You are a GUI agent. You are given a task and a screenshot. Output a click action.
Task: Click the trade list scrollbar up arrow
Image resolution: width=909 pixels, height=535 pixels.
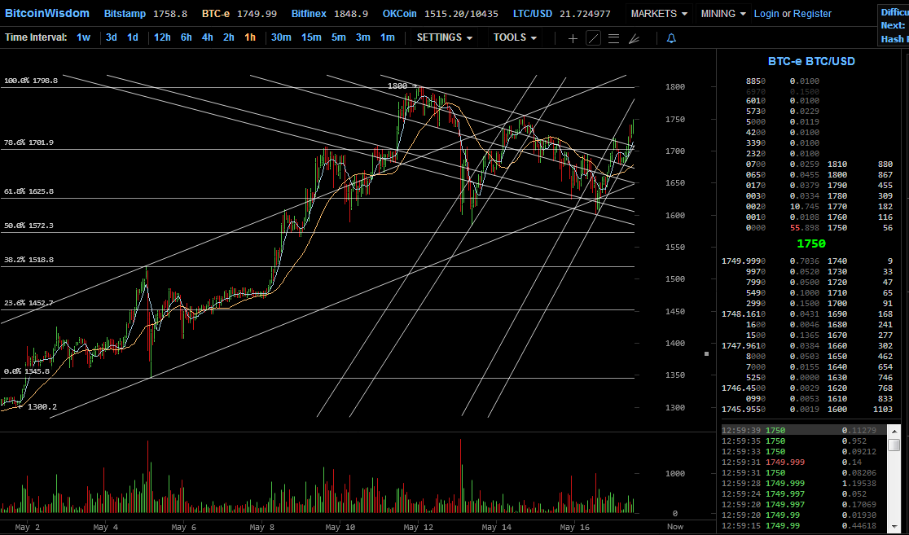[894, 432]
